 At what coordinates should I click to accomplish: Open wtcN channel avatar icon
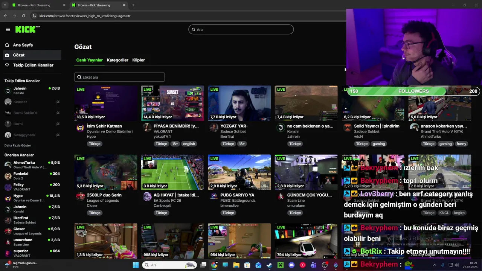click(x=347, y=128)
